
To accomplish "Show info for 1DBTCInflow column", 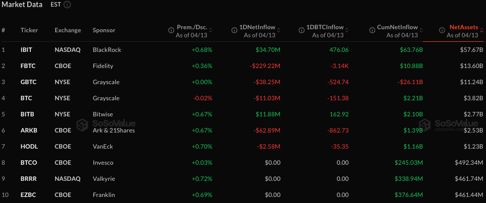I will 301,30.
